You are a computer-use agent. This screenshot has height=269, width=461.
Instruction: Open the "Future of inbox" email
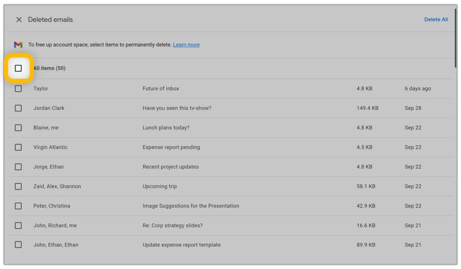[x=161, y=88]
